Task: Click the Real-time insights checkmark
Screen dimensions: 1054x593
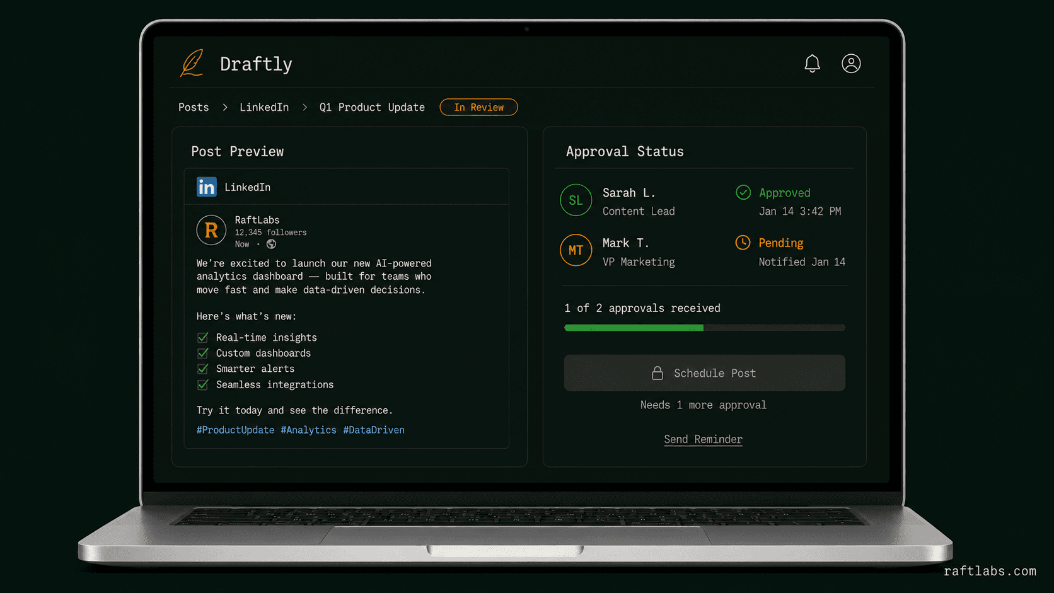Action: tap(202, 337)
